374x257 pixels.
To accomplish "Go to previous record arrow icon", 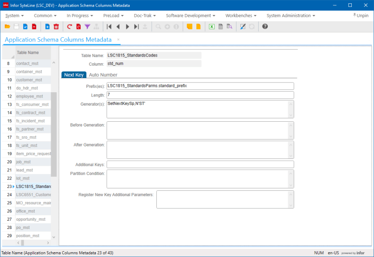I will 118,27.
